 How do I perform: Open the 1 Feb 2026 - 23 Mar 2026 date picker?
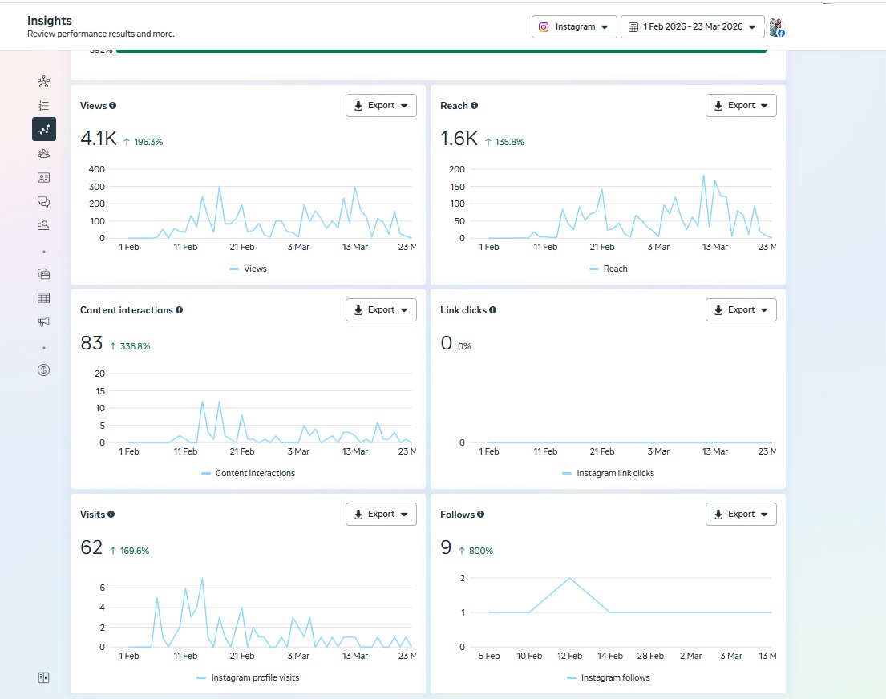pos(692,27)
